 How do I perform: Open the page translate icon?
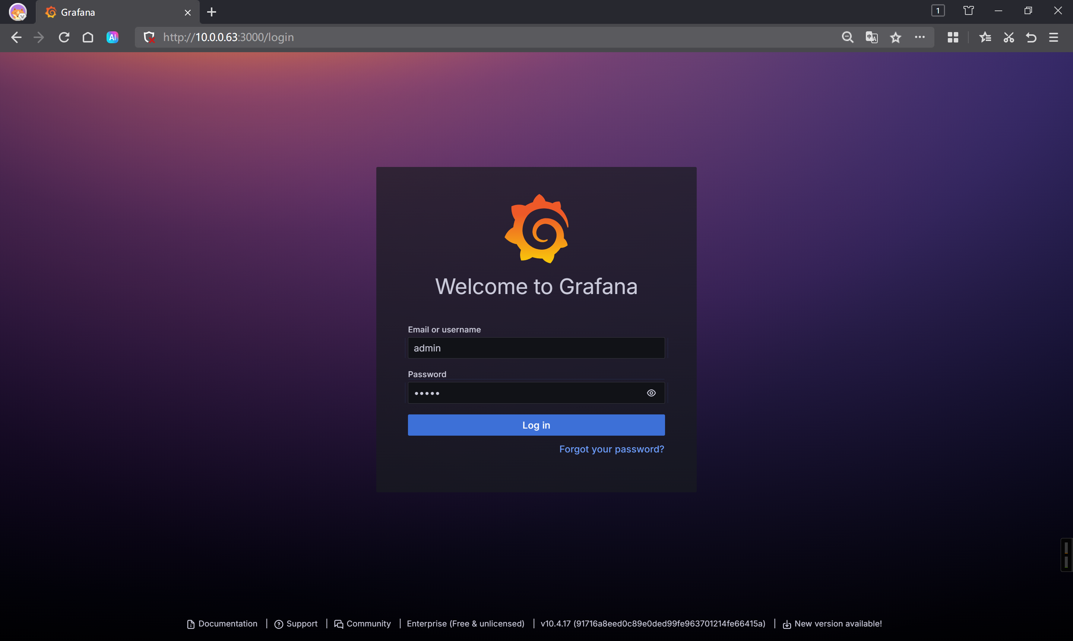(871, 38)
